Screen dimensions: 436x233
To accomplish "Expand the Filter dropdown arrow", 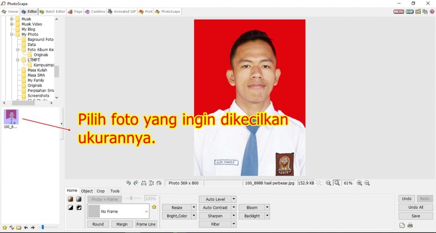I will (x=234, y=224).
